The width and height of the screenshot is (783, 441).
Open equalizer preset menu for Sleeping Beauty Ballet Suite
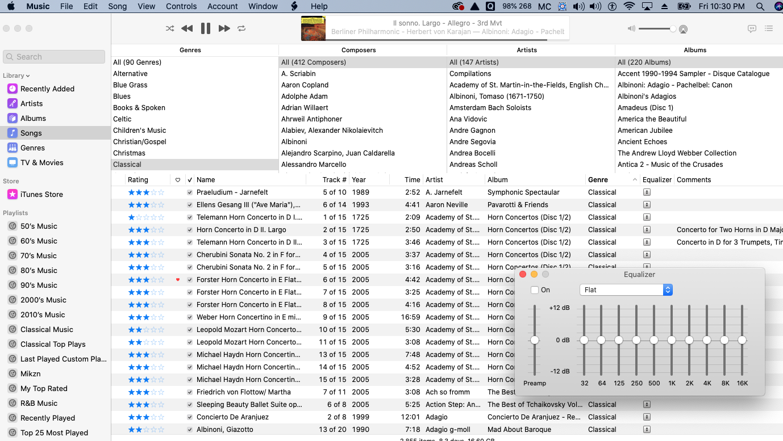click(x=647, y=405)
